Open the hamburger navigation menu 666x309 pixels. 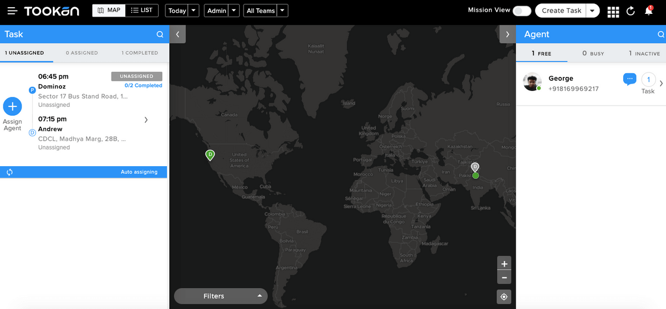click(12, 11)
